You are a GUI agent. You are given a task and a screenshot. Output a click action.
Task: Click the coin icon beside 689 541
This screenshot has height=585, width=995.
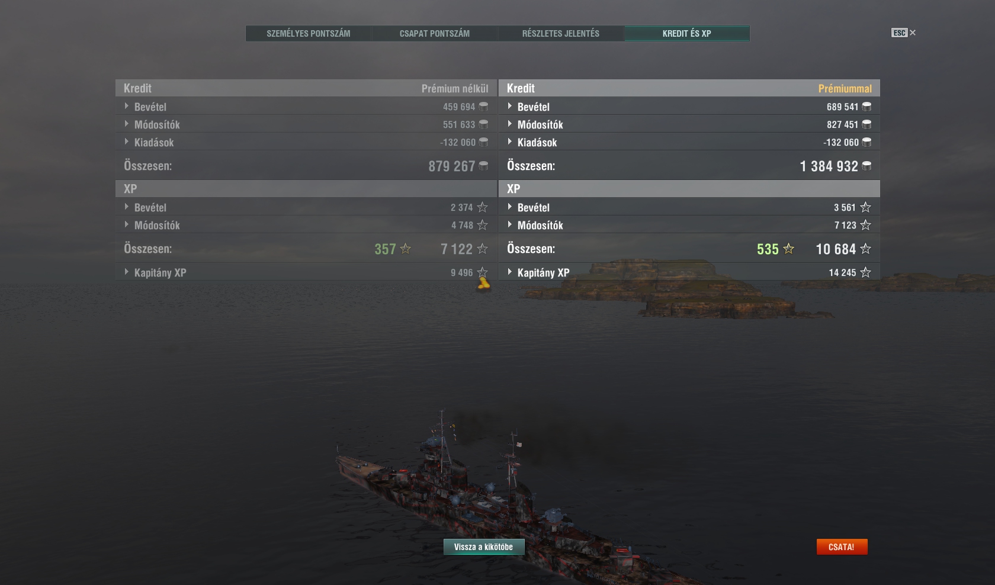point(866,107)
